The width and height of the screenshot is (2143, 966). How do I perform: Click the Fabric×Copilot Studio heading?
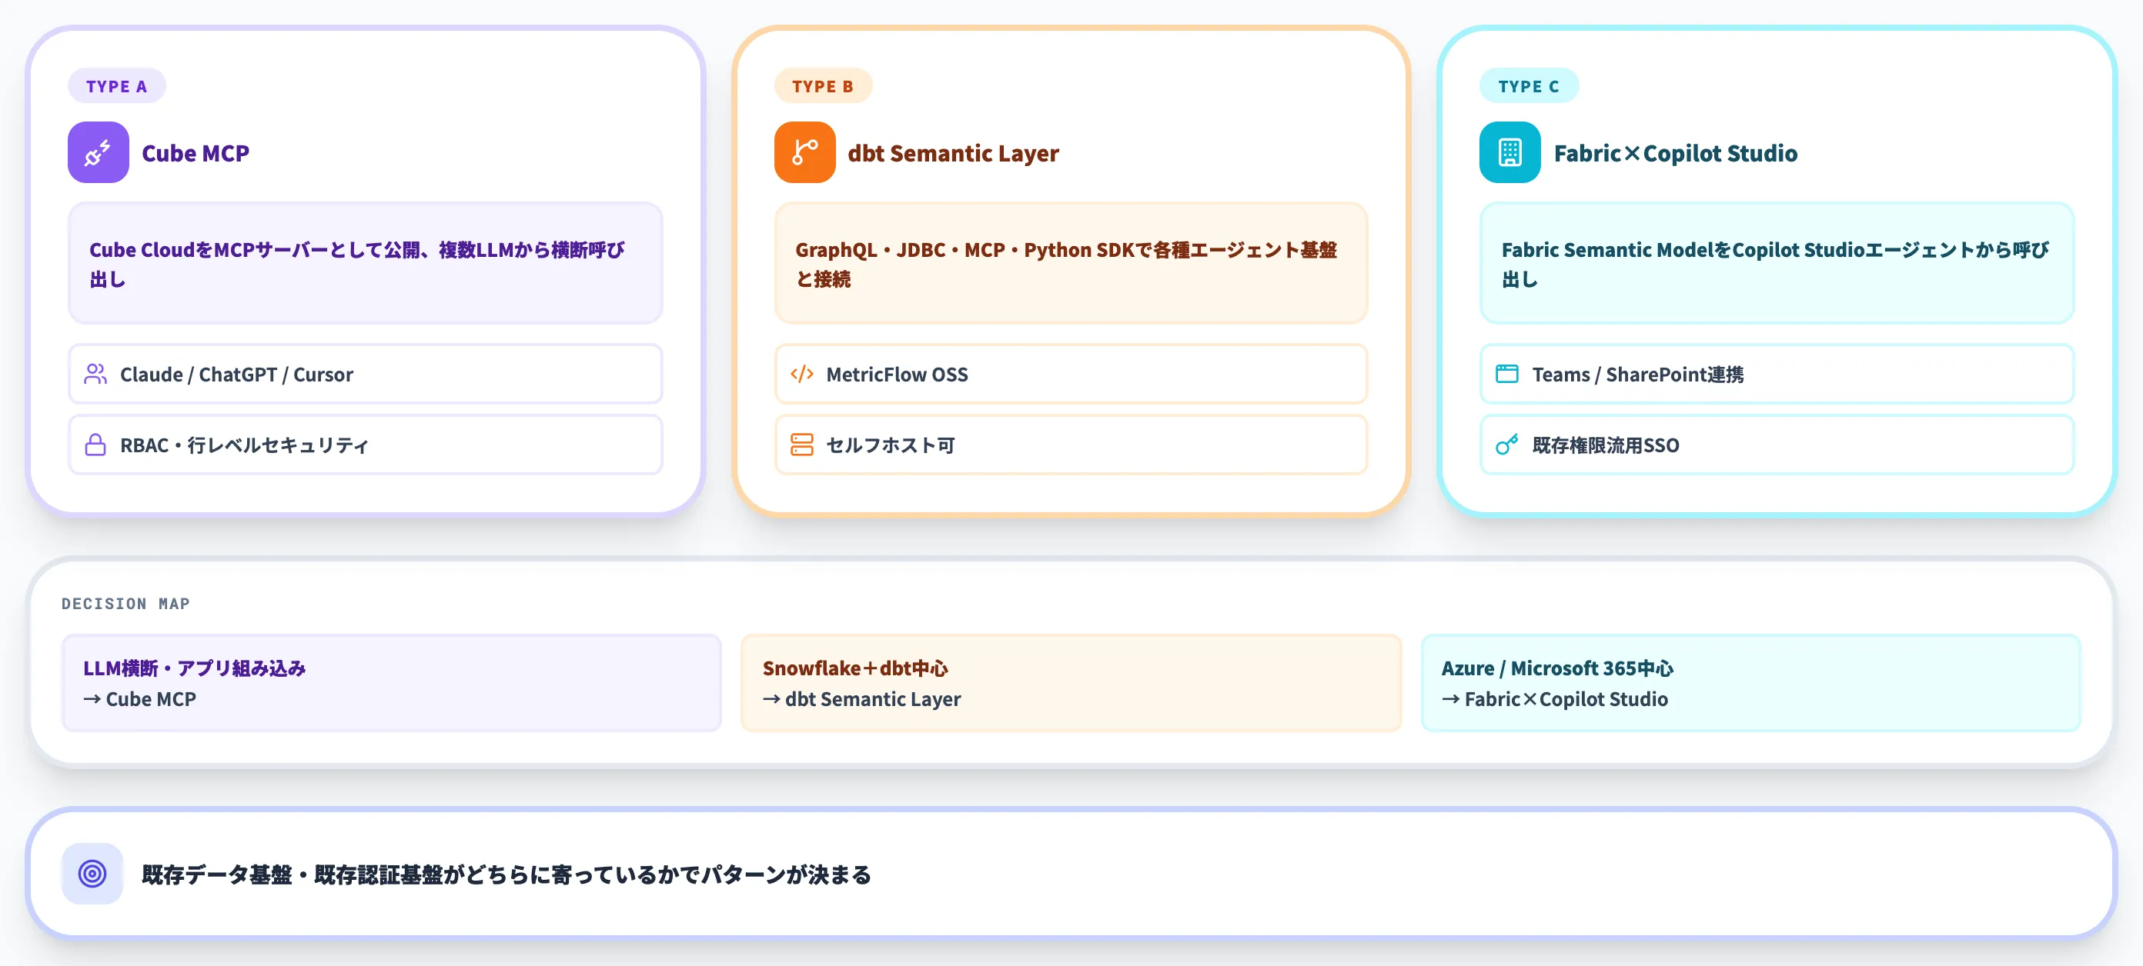1677,152
